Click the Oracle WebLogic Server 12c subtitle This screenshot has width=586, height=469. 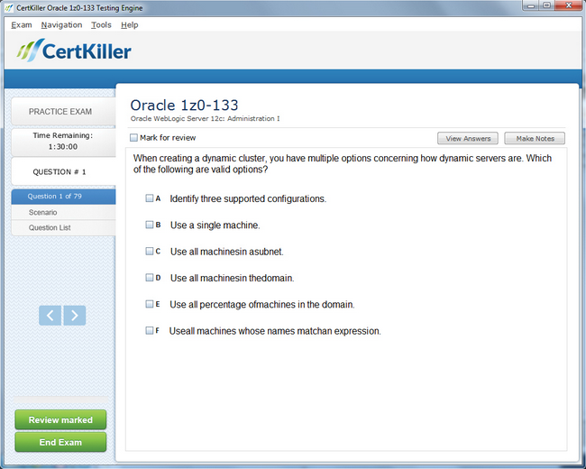206,119
